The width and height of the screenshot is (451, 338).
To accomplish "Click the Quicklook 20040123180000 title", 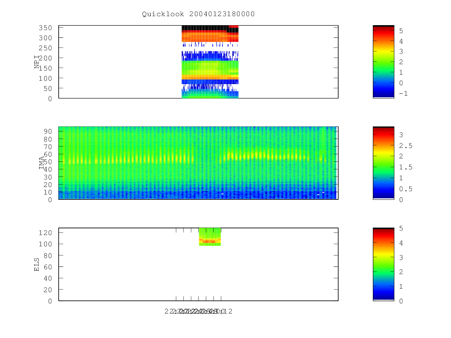I will [x=198, y=14].
